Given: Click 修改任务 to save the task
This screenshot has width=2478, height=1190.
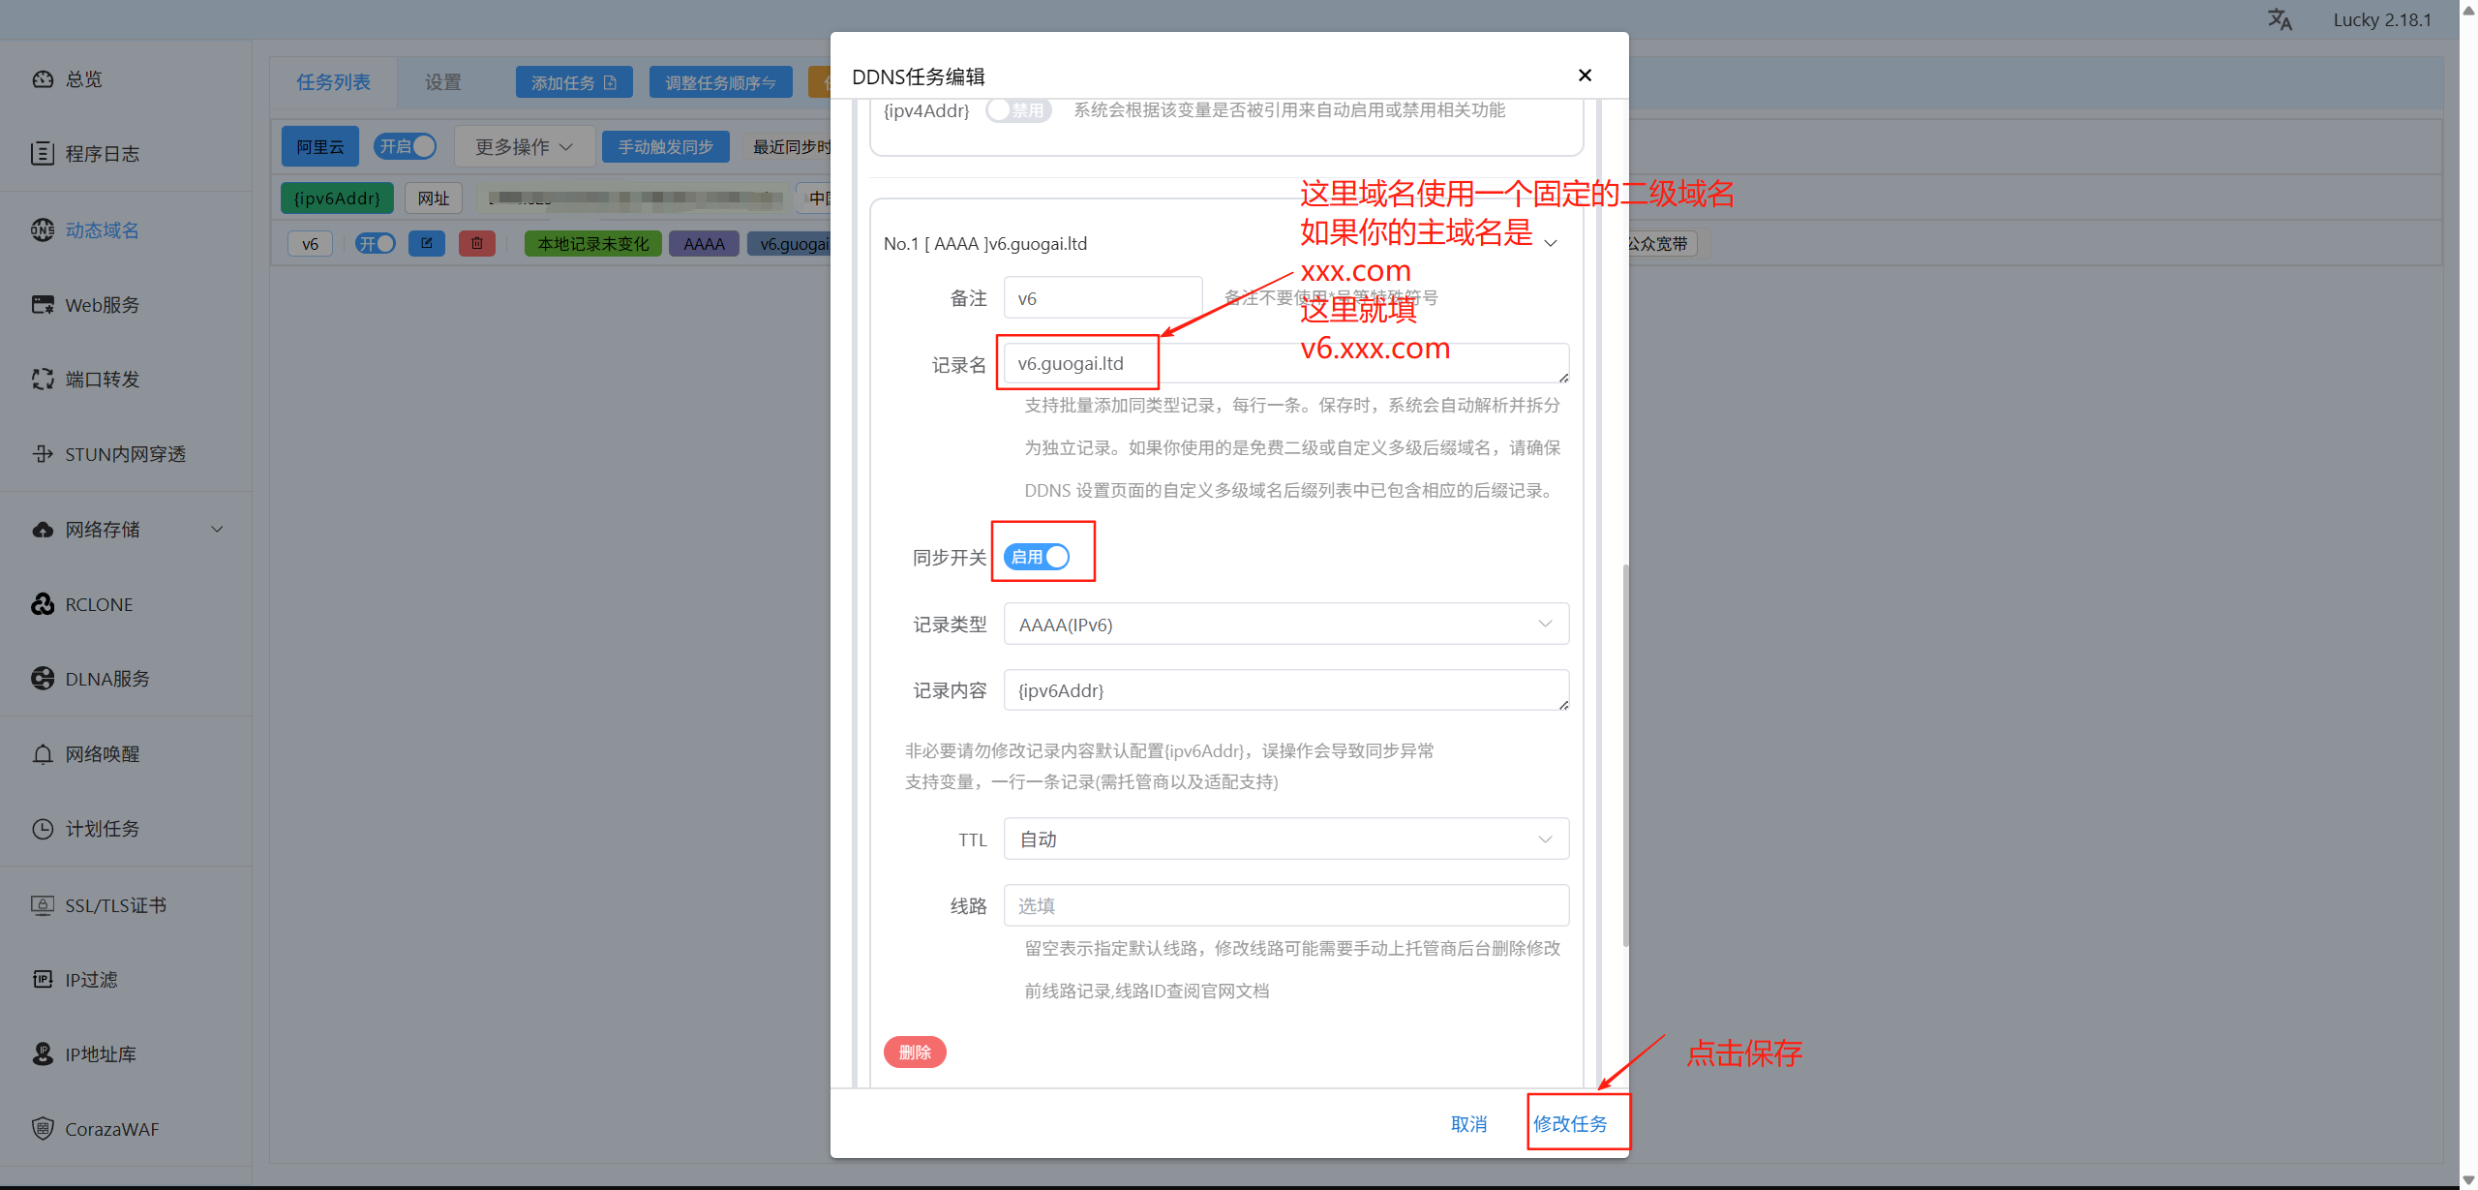Looking at the screenshot, I should point(1570,1123).
